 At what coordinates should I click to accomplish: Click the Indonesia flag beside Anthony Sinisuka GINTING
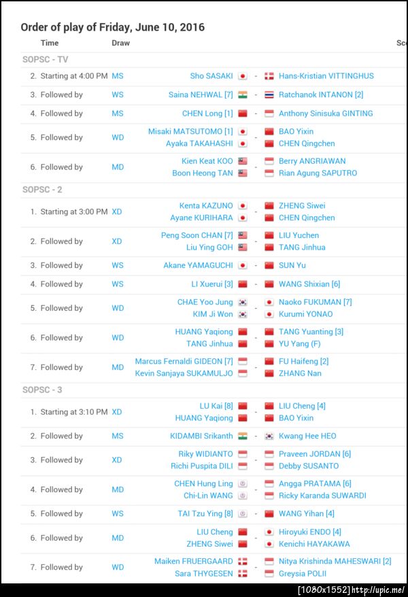coord(269,114)
